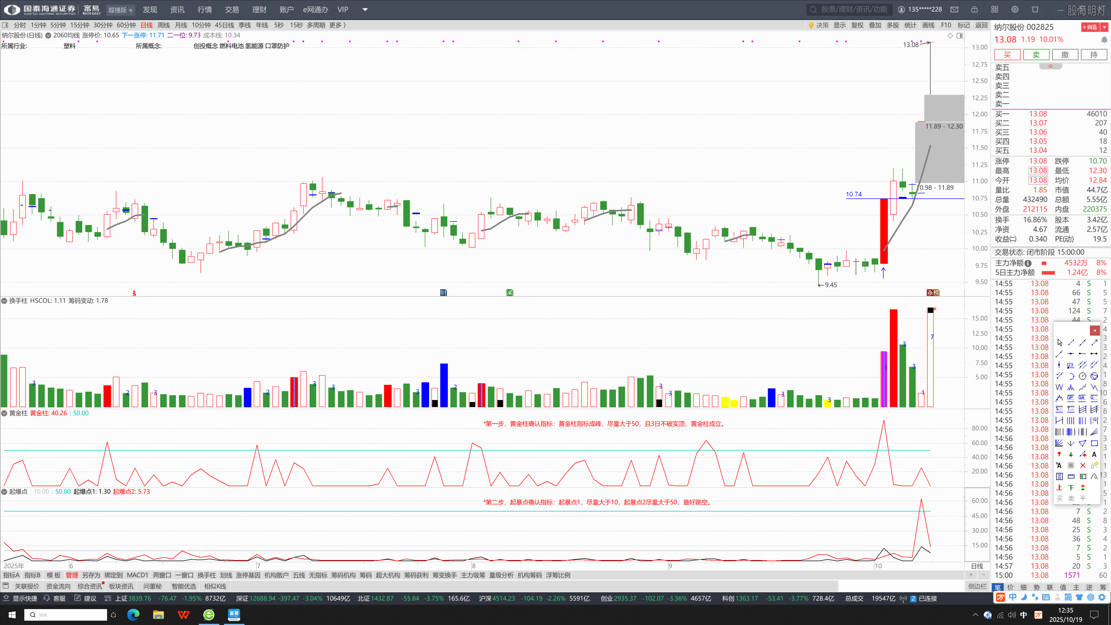Open the 超强版 version dropdown
This screenshot has width=1111, height=625.
(x=120, y=10)
